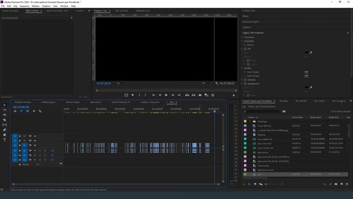Select the Razor tool
The width and height of the screenshot is (353, 199).
[4, 120]
